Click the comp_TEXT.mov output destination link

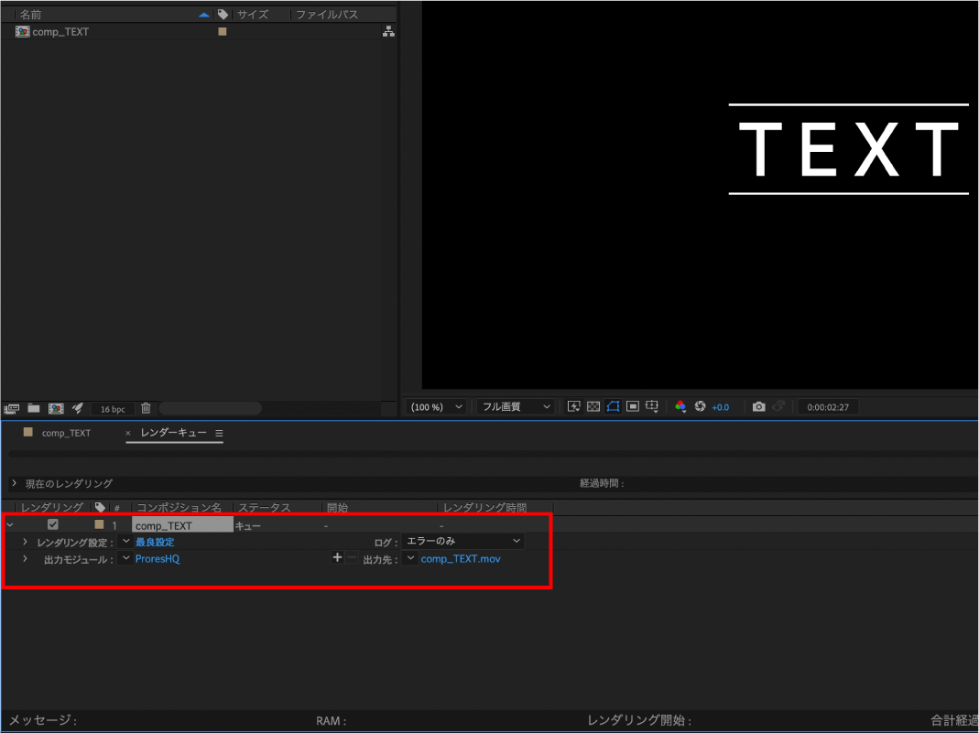(461, 559)
